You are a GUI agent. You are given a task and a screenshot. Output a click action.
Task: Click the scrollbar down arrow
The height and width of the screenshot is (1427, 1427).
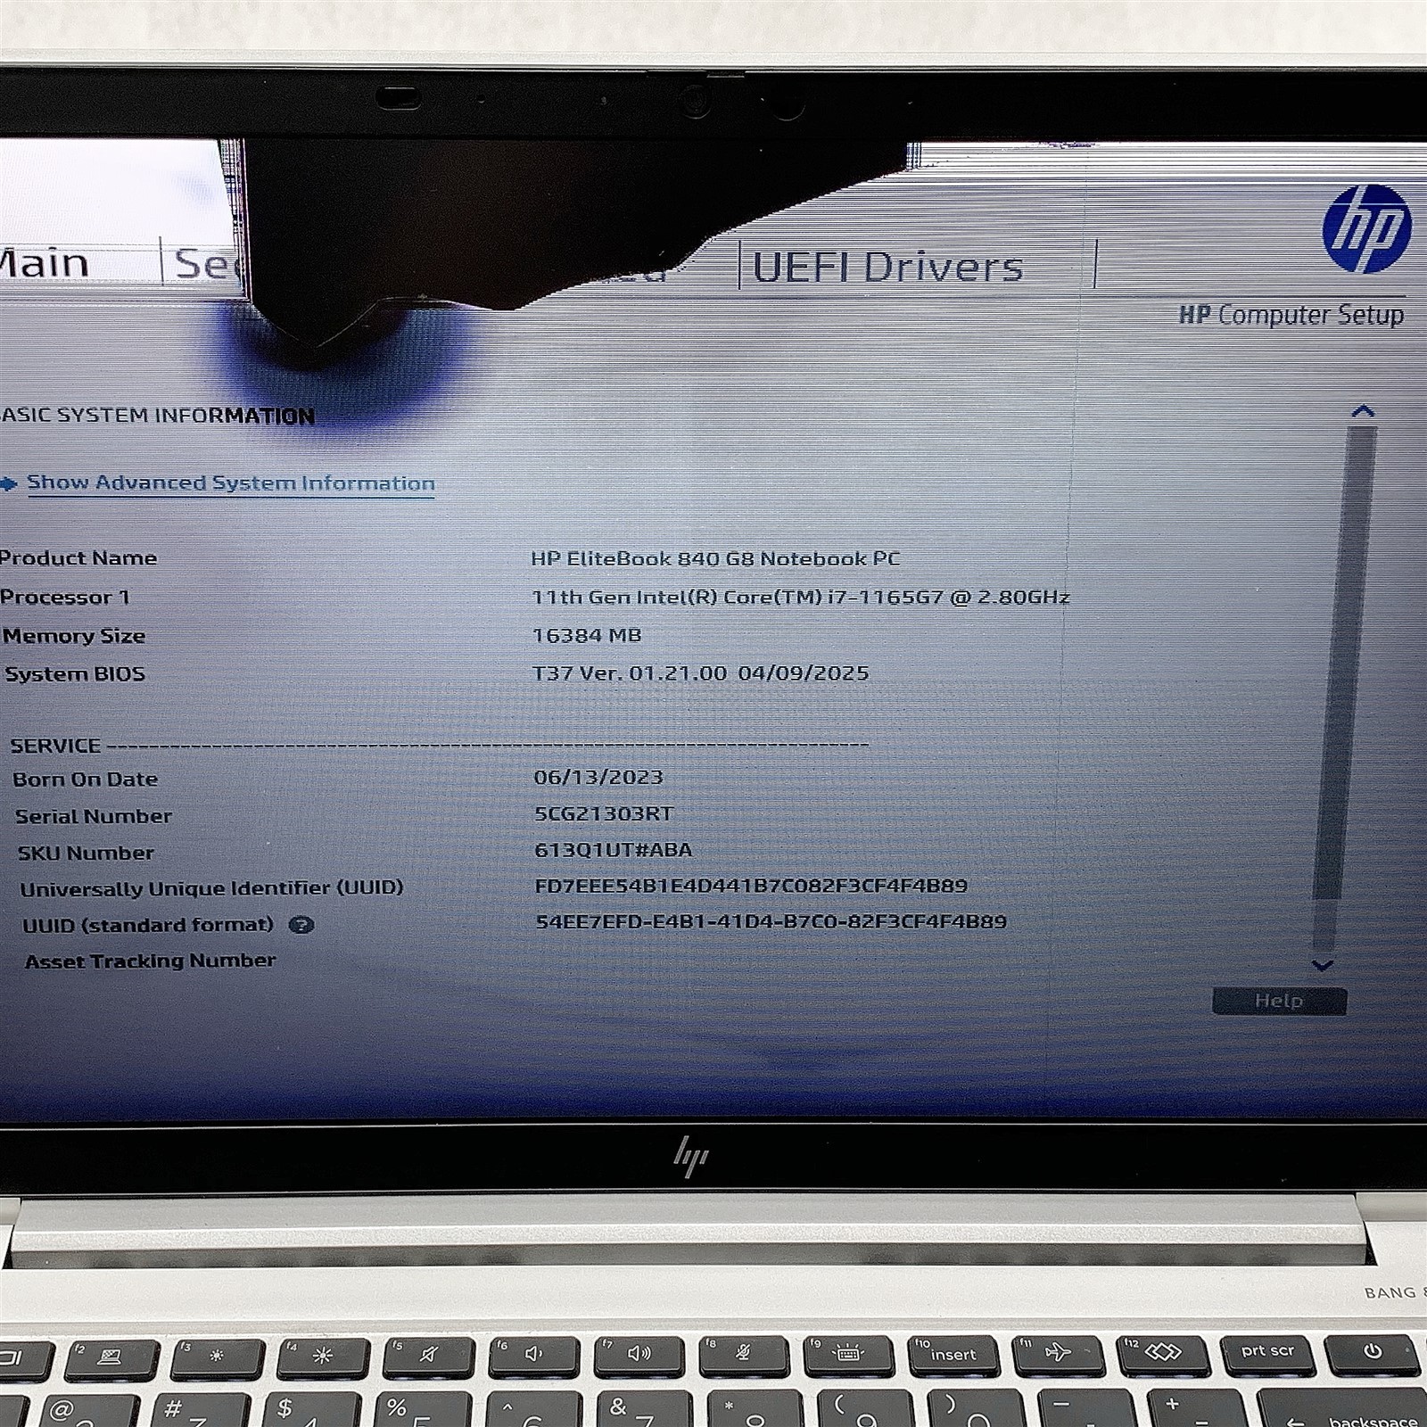point(1323,965)
